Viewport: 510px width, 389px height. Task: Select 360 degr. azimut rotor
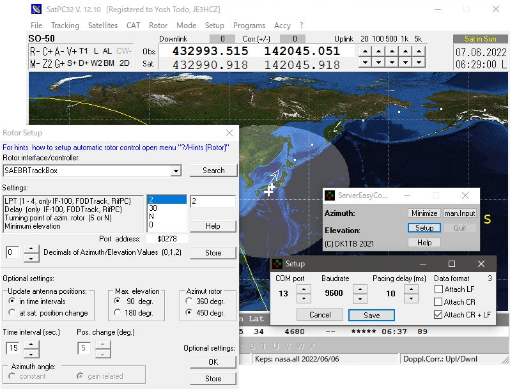tap(189, 301)
